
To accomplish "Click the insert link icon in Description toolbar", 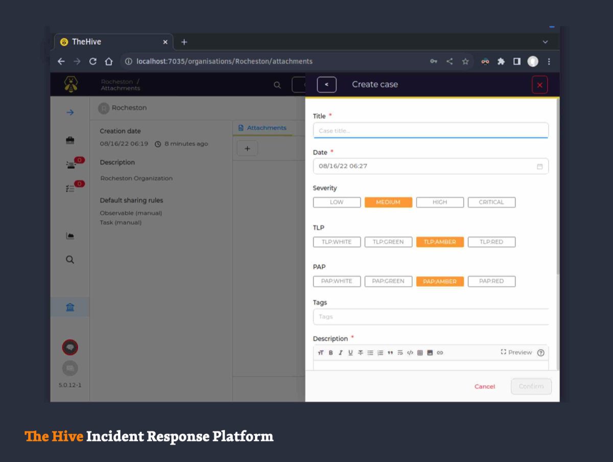I will point(440,353).
